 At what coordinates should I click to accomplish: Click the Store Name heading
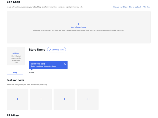pyautogui.click(x=37, y=50)
